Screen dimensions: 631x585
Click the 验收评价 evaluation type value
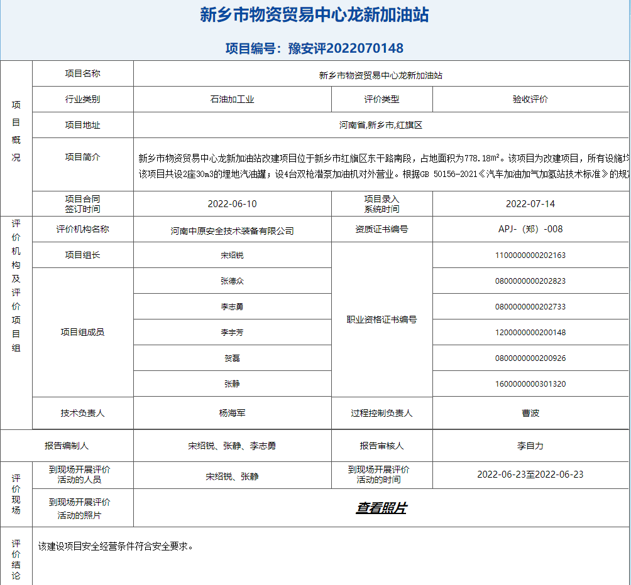click(530, 99)
